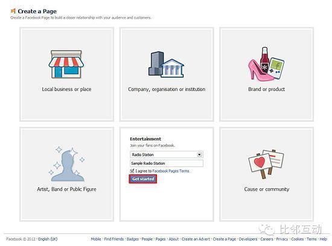The height and width of the screenshot is (246, 332).
Task: Open the Badges footer link
Action: [133, 239]
